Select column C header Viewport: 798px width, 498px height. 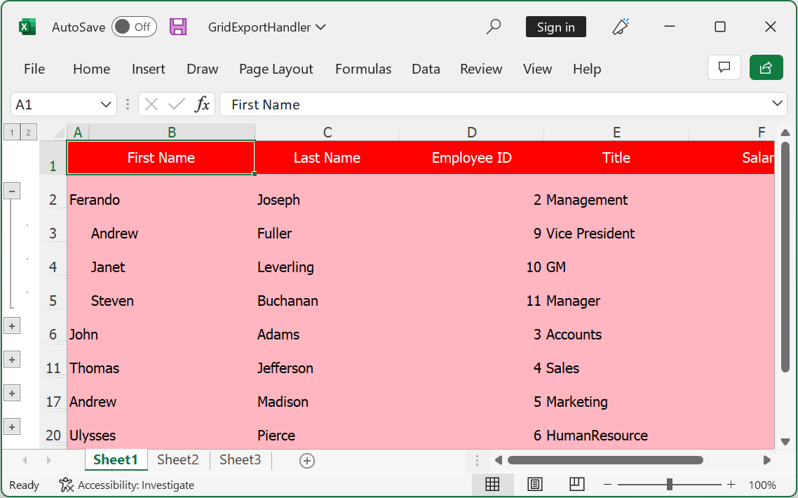coord(327,133)
